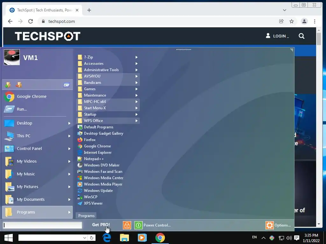Open My Videos menu item
Viewport: 326px width, 244px height.
pyautogui.click(x=38, y=161)
